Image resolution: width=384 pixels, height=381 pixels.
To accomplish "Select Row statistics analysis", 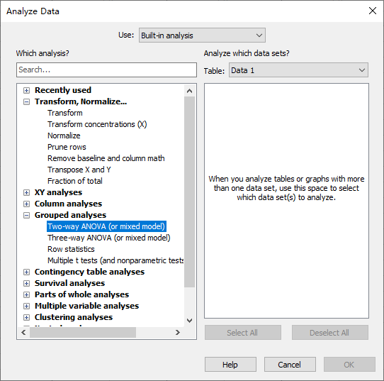I will tap(71, 249).
